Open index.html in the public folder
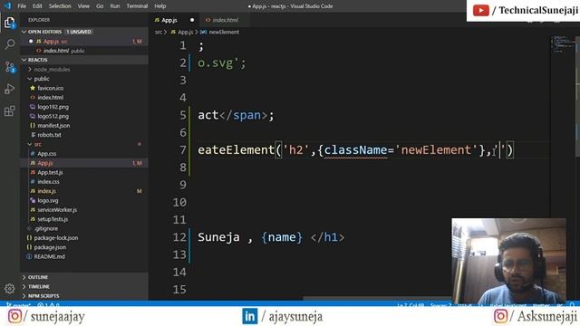The width and height of the screenshot is (580, 326). (51, 97)
